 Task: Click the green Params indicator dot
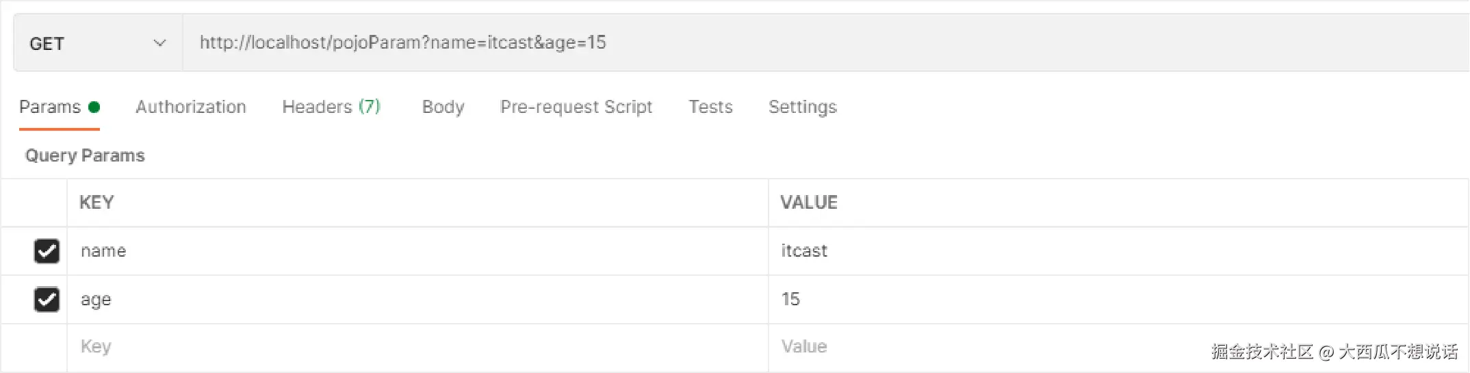94,107
